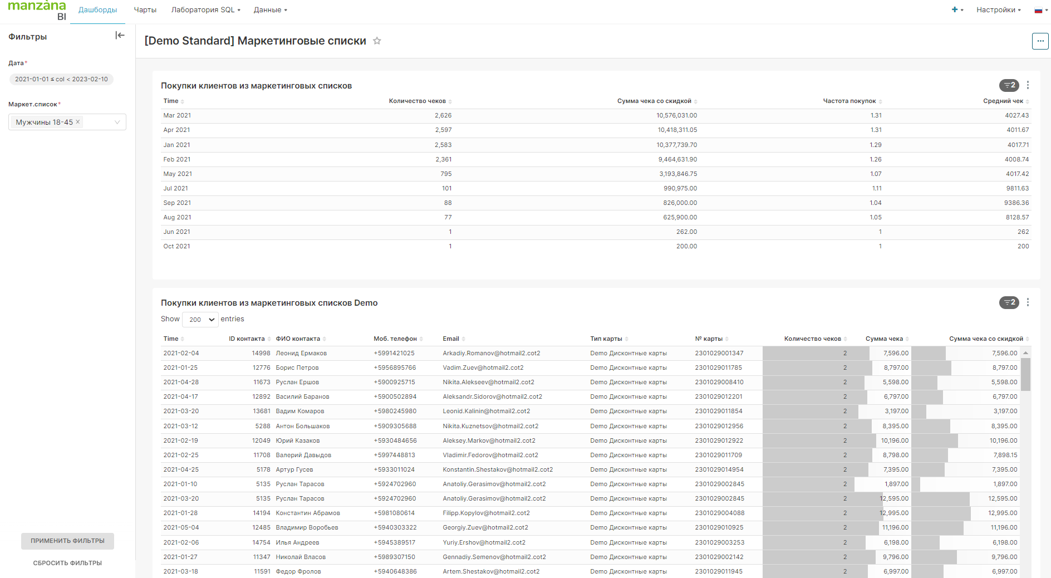Click Сбросить фильтры to reset filters
The width and height of the screenshot is (1051, 578).
[x=67, y=563]
